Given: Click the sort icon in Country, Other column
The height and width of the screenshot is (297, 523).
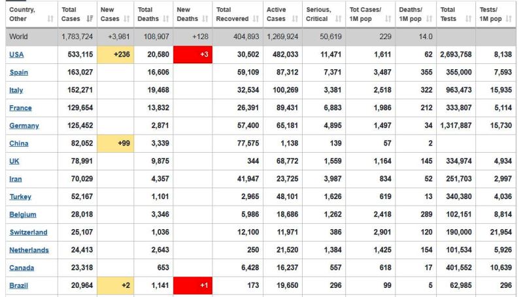Looking at the screenshot, I should coord(50,19).
